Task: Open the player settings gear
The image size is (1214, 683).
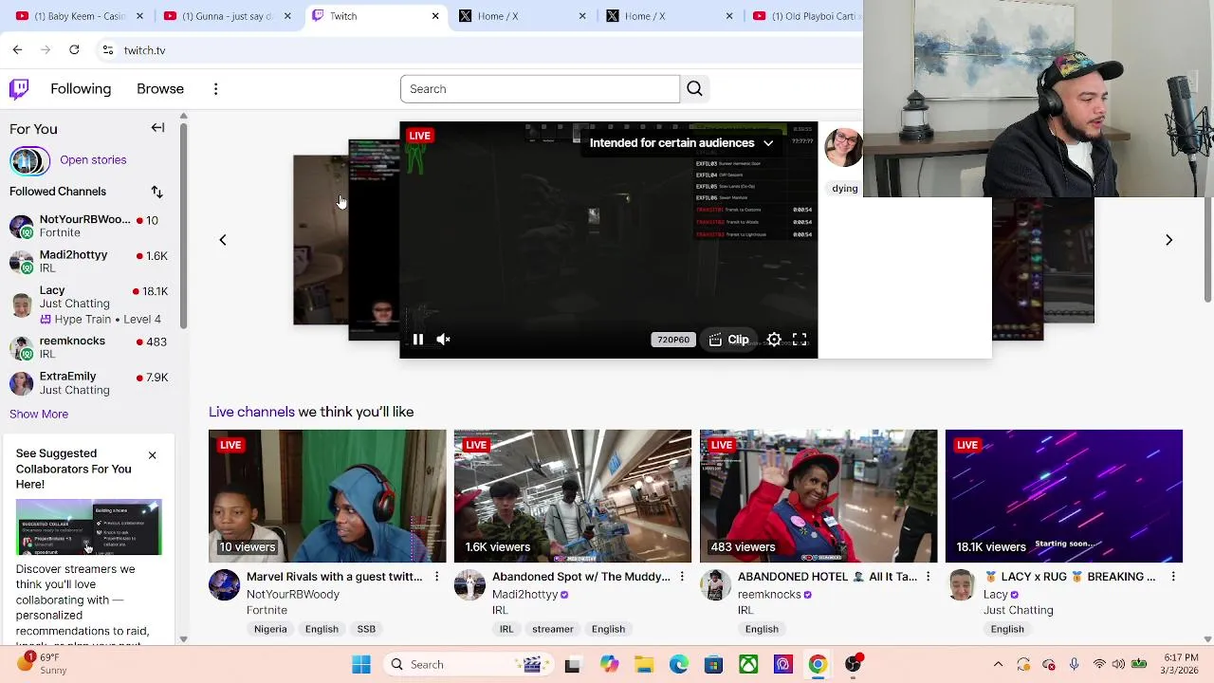Action: click(x=774, y=340)
